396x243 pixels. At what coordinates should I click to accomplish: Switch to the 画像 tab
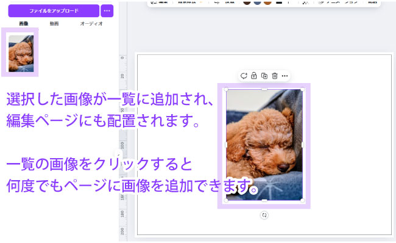[x=24, y=24]
